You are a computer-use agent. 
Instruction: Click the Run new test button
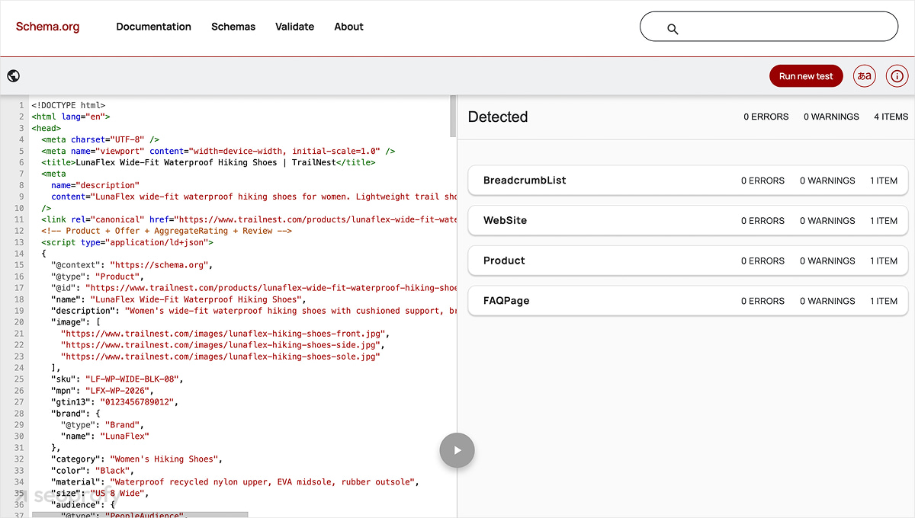[806, 76]
